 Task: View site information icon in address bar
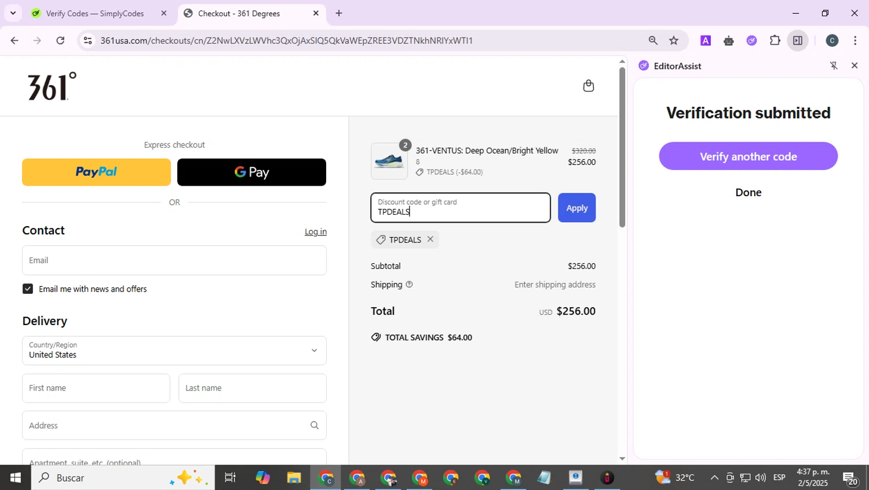point(87,40)
